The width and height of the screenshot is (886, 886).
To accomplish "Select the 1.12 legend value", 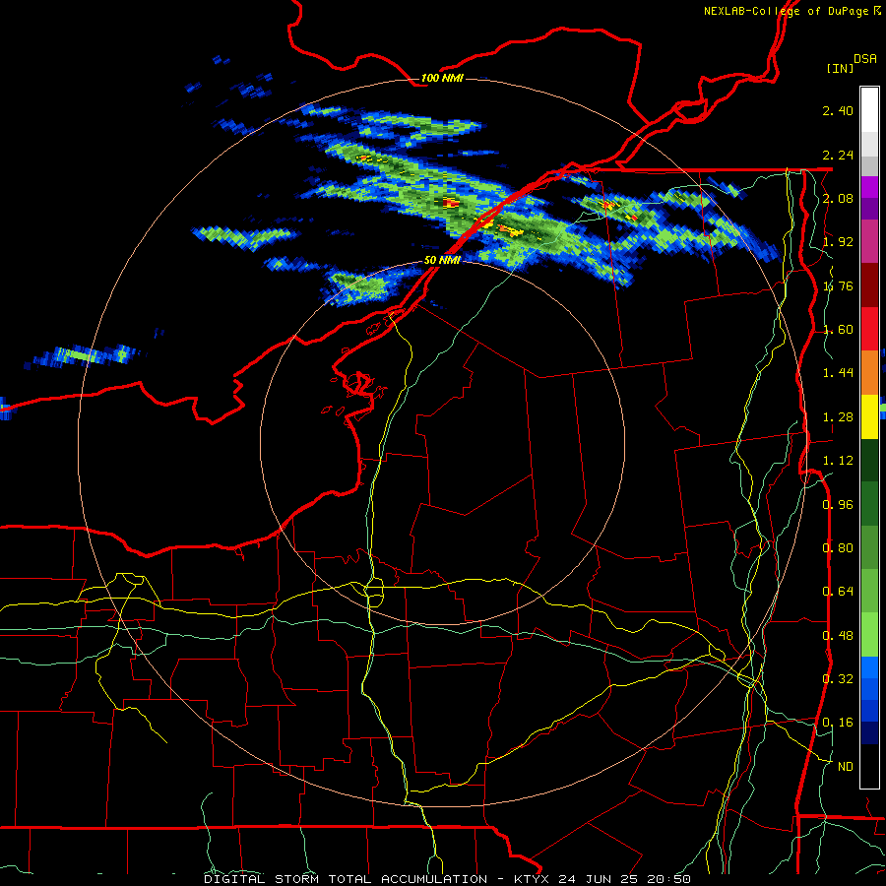I will (838, 461).
